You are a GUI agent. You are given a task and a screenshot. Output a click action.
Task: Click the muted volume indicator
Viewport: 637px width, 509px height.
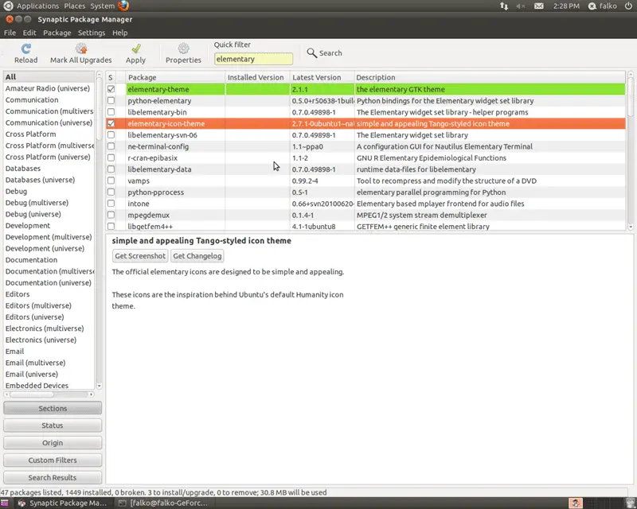pos(521,6)
